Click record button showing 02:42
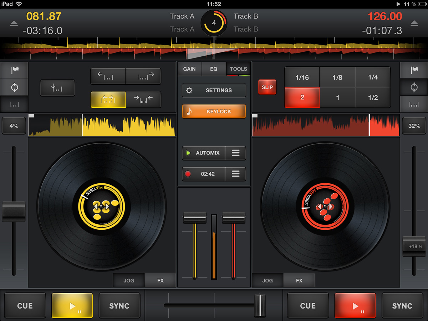 pos(204,174)
